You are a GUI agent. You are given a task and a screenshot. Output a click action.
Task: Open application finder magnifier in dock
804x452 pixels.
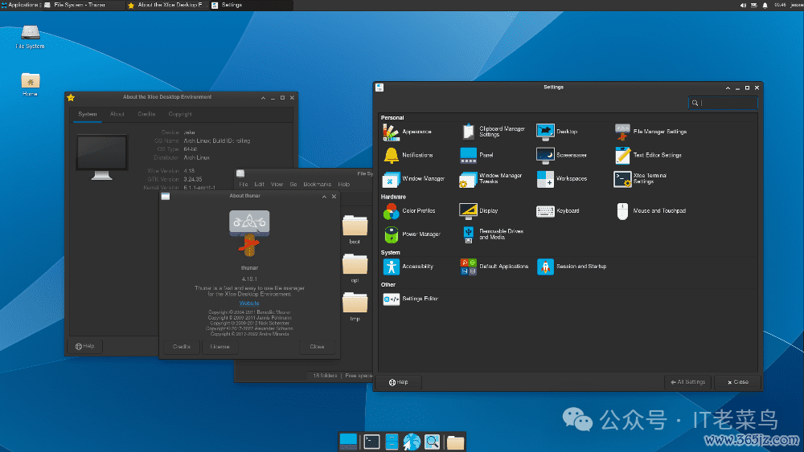pyautogui.click(x=433, y=442)
